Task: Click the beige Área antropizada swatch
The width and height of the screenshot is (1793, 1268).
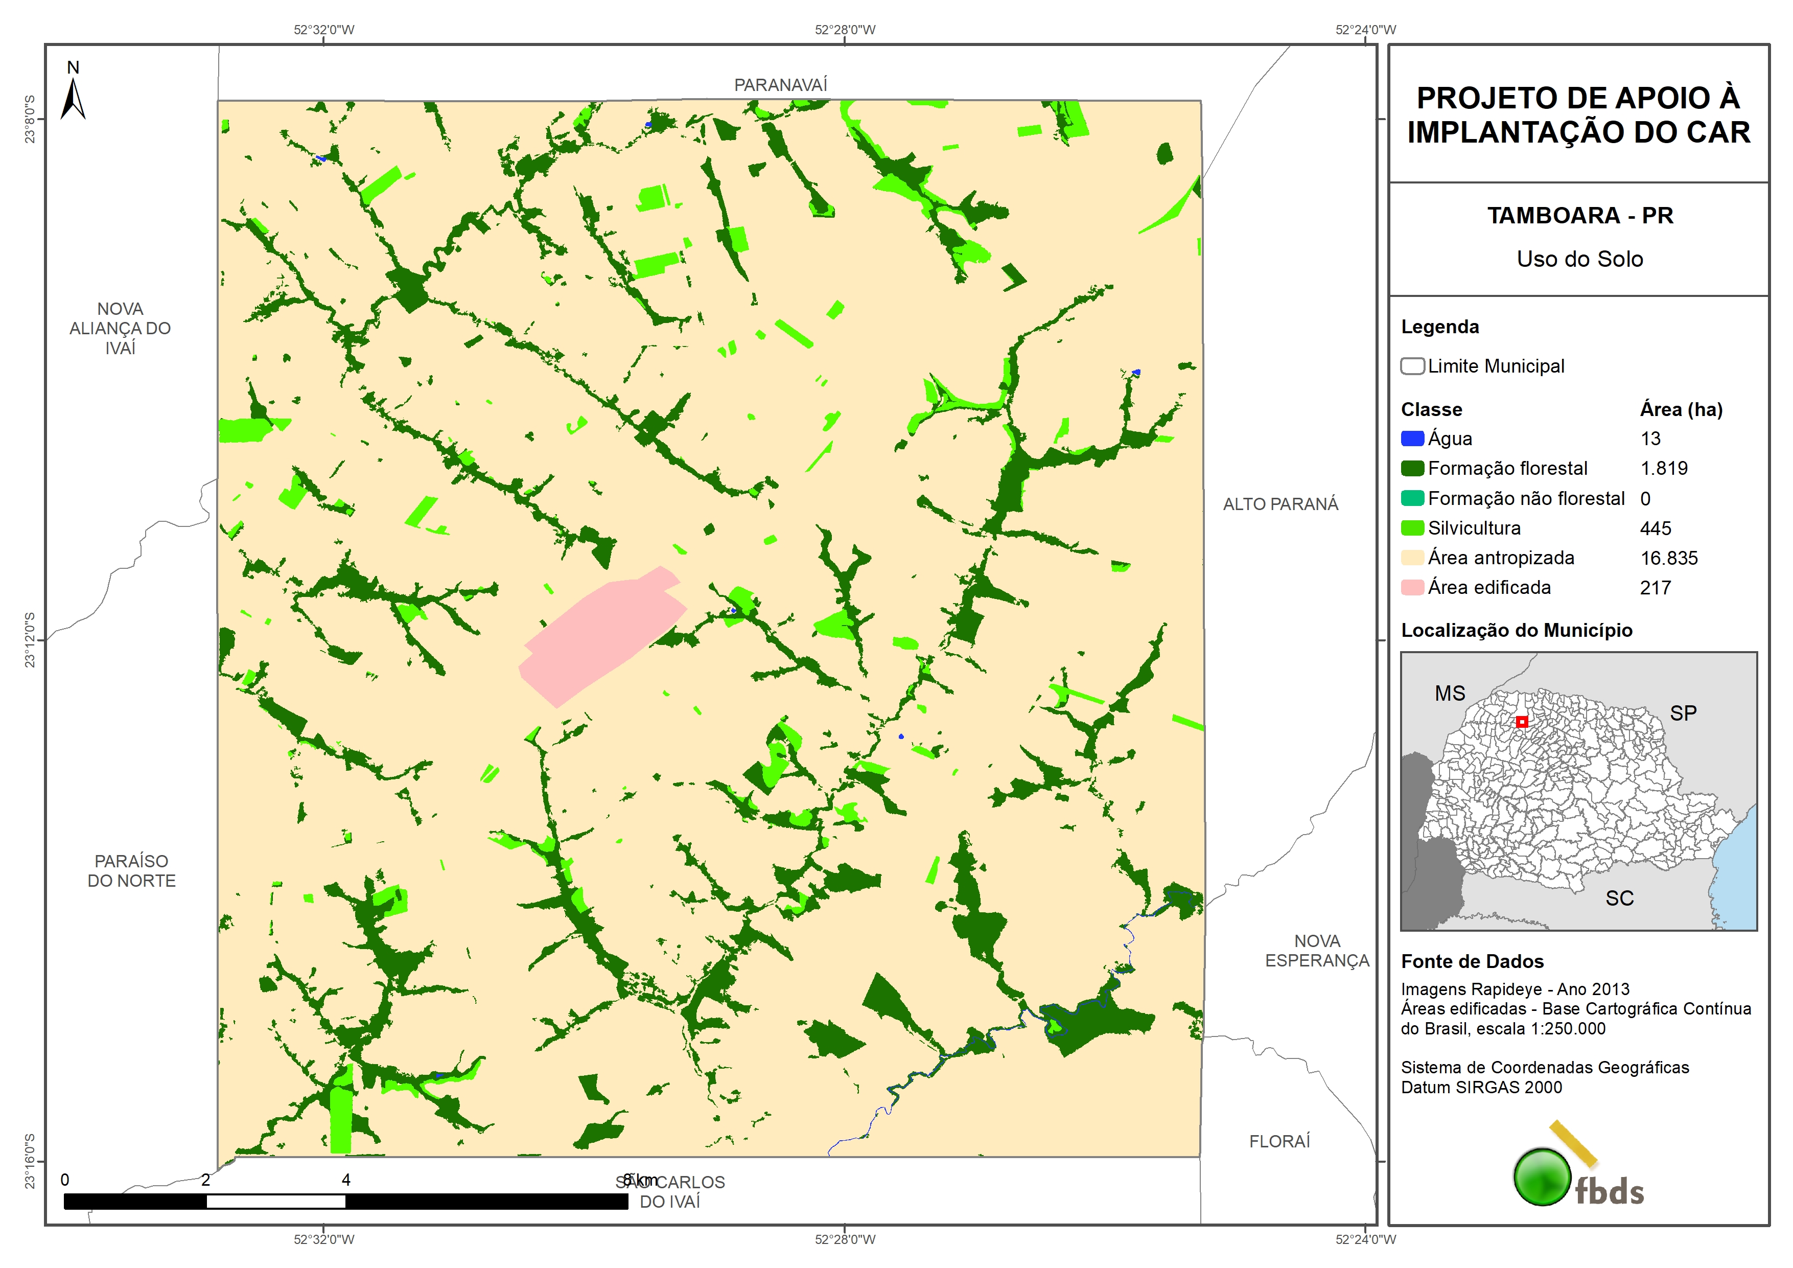Action: [1412, 558]
